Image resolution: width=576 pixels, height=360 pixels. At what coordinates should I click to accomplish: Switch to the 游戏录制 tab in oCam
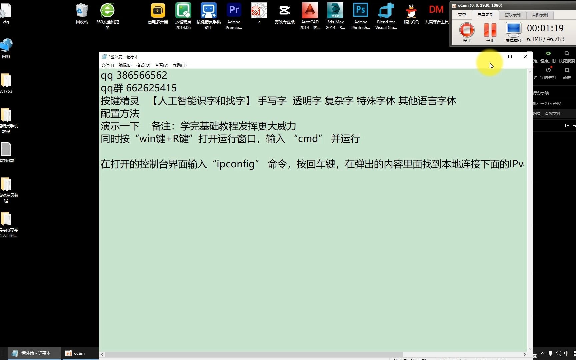tap(512, 15)
